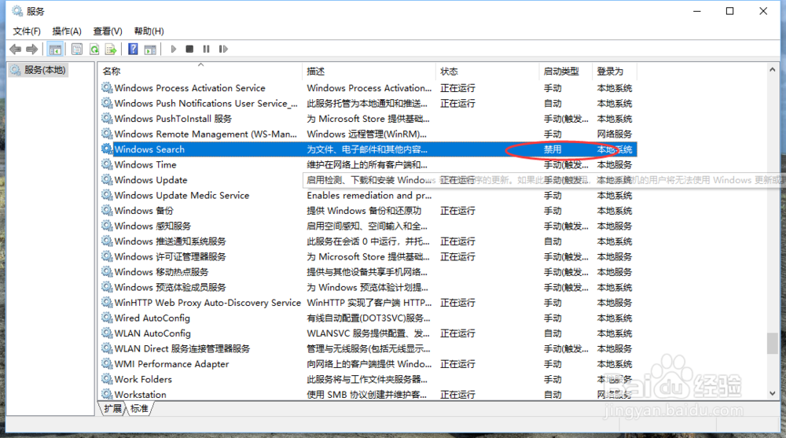Viewport: 786px width, 438px height.
Task: Click the gear icon of Wired AutoConfig
Action: (x=106, y=318)
